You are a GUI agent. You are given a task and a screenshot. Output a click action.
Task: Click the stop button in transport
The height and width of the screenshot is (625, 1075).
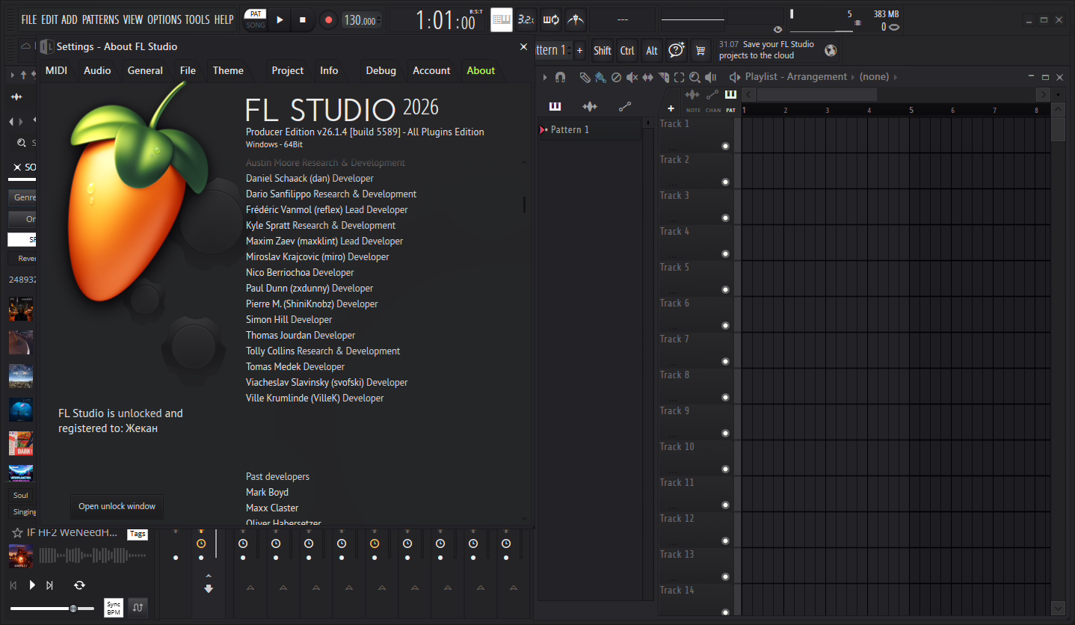[x=303, y=20]
